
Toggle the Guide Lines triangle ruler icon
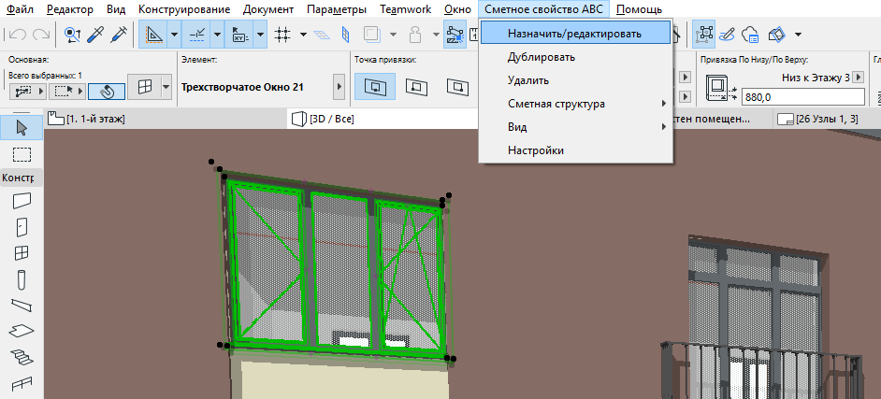pos(152,35)
